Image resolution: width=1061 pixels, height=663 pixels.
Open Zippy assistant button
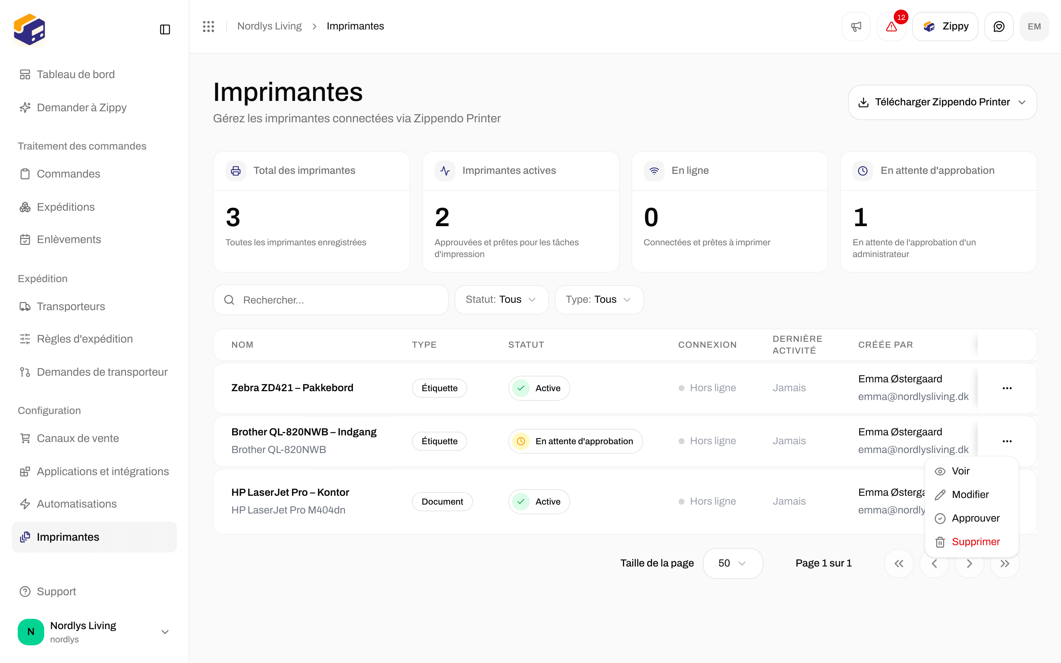pos(945,26)
